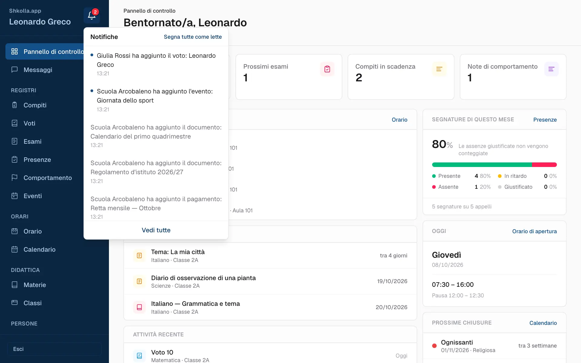581x363 pixels.
Task: Click the Italiano Grammatica e tema exam icon
Action: click(139, 307)
